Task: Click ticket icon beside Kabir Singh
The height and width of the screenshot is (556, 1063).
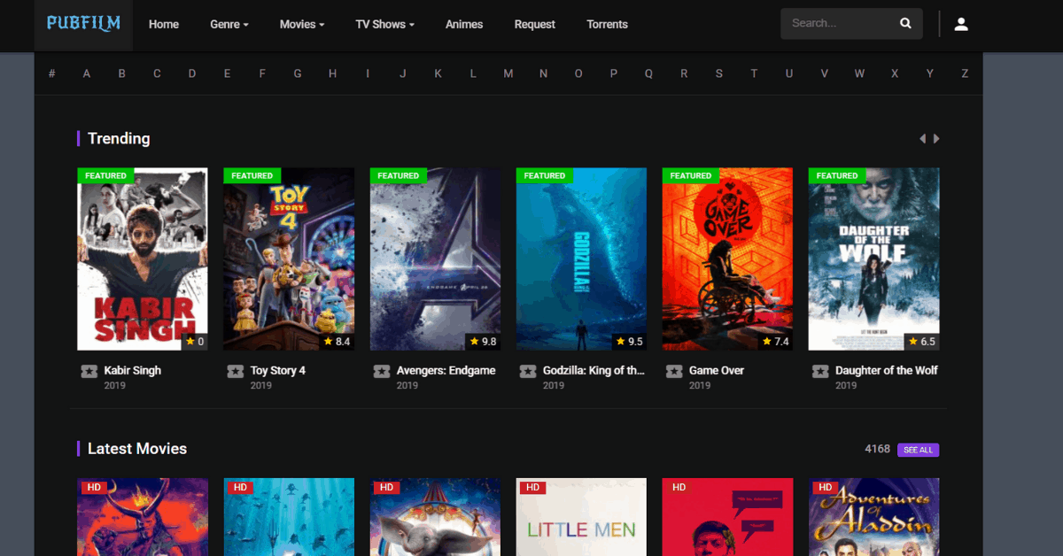Action: tap(89, 371)
